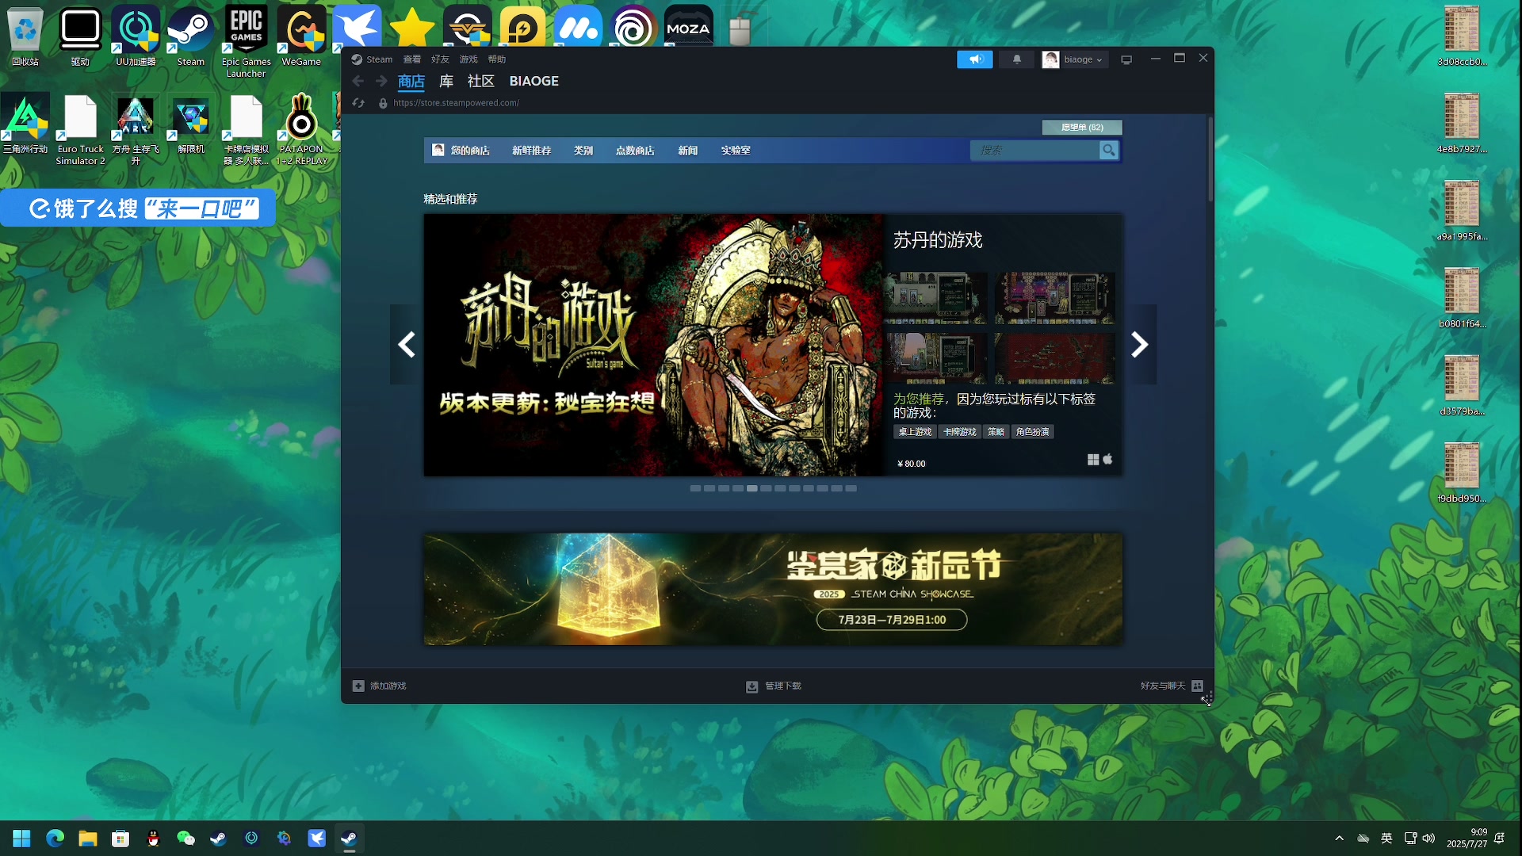Click the 角色扮演 tag
The width and height of the screenshot is (1522, 856).
click(x=1032, y=432)
